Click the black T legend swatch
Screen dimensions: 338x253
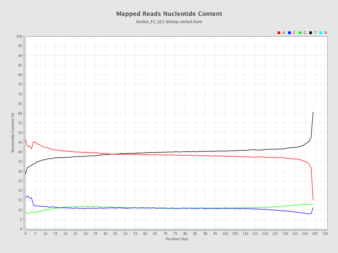coord(310,33)
